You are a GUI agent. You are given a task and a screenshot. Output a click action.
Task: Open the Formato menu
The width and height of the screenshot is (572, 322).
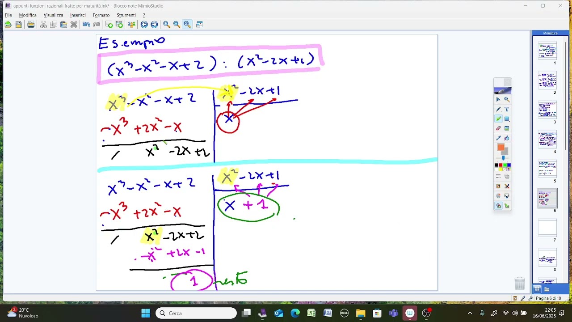(x=101, y=15)
